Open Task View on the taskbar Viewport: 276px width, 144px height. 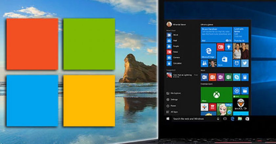click(x=225, y=119)
